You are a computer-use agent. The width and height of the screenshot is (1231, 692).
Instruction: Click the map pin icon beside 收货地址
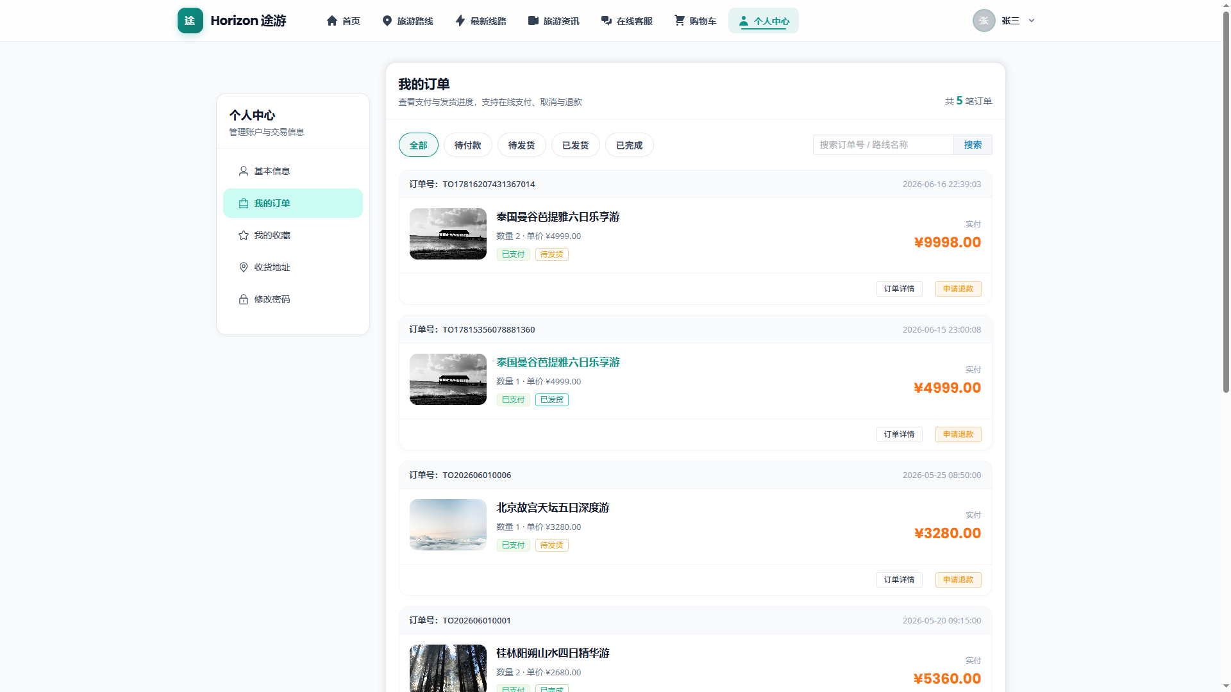(x=244, y=267)
